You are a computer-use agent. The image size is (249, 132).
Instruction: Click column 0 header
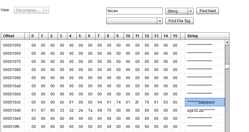coord(33,36)
